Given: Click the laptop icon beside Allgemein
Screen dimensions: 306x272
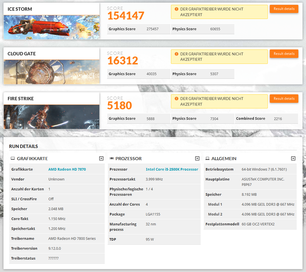Looking at the screenshot, I should pyautogui.click(x=207, y=158).
